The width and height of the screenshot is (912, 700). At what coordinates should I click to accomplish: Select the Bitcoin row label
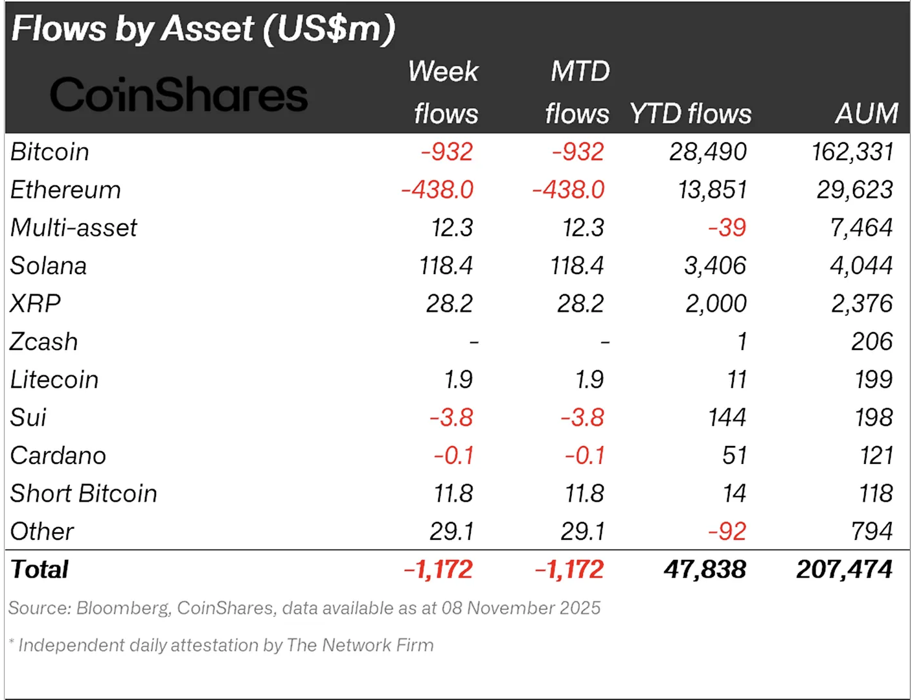pyautogui.click(x=50, y=152)
